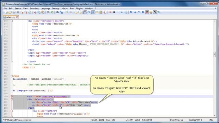Click the Close document toolbar icon
Screen dimensions: 219x123
(22, 12)
